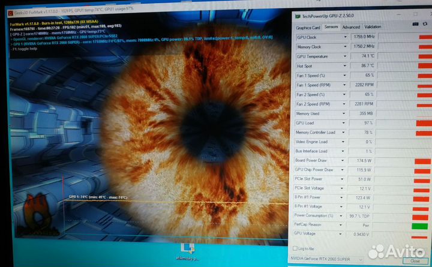Open the GPU Load sensor dropdown
The width and height of the screenshot is (432, 267).
pos(343,123)
